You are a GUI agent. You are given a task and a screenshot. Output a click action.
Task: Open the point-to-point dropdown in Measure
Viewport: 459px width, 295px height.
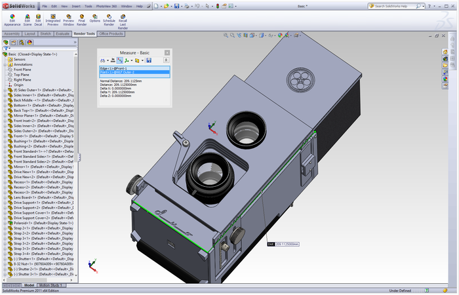tap(132, 60)
